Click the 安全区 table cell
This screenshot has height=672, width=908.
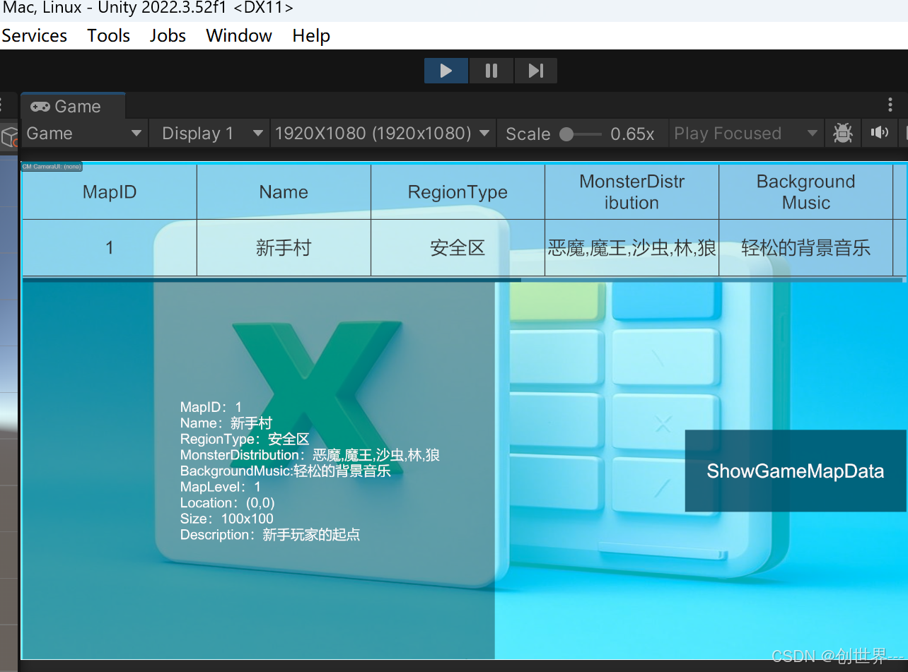click(458, 247)
